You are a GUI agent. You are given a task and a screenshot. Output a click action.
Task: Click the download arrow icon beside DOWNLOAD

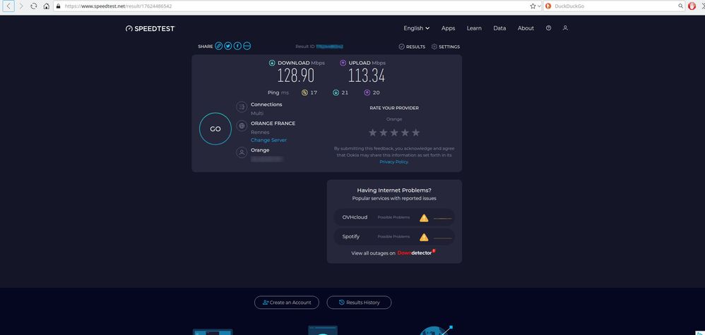pyautogui.click(x=272, y=63)
